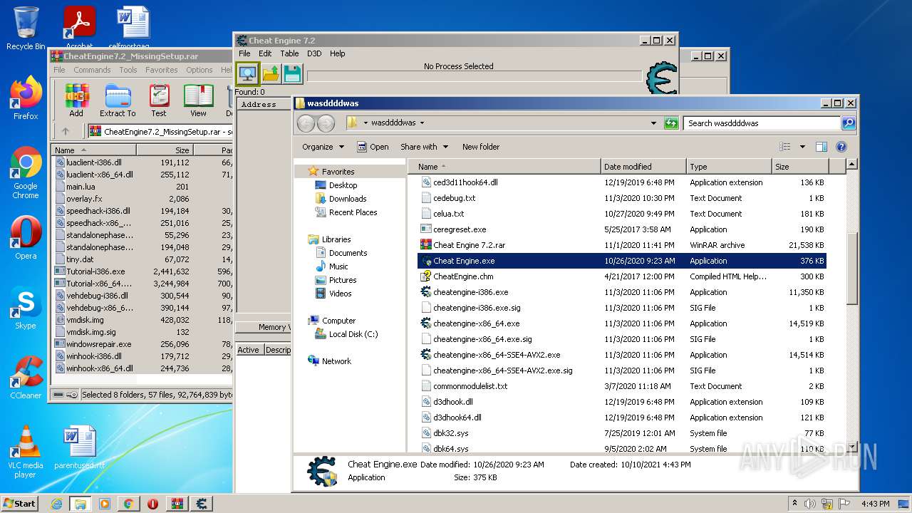Show the preview pane in Explorer

click(x=821, y=147)
